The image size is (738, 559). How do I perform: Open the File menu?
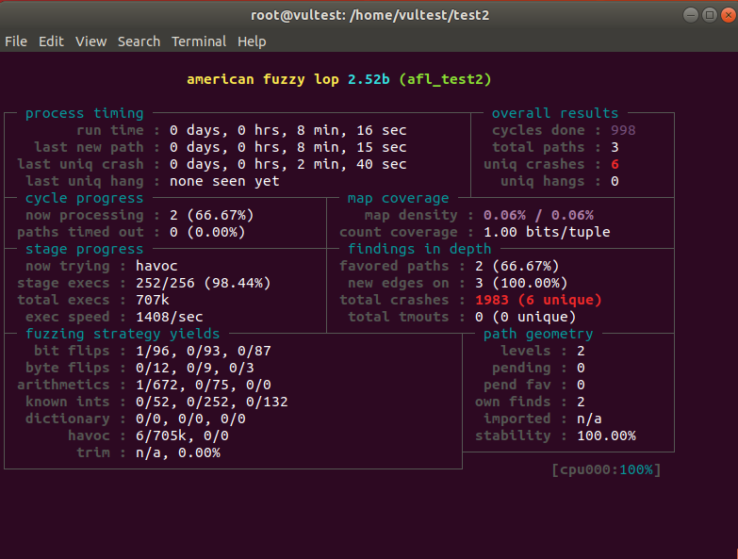pos(16,41)
